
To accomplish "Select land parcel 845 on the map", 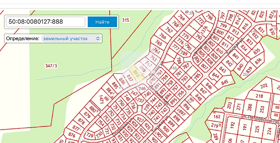I will point(225,82).
